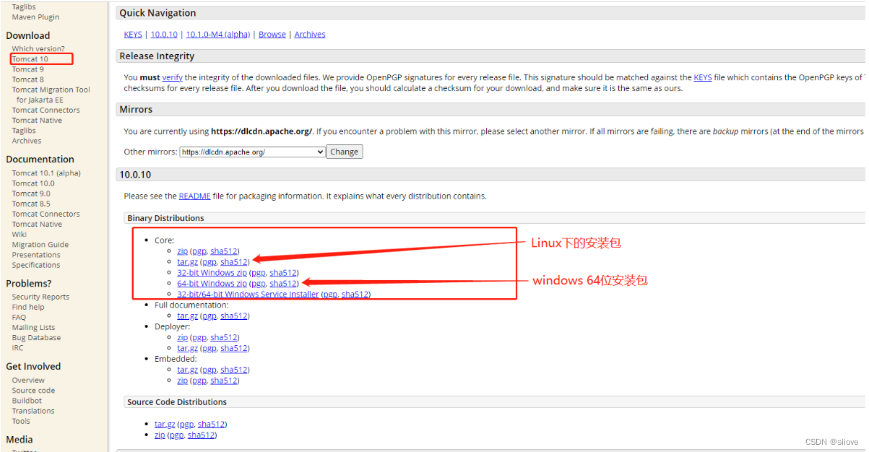869x452 pixels.
Task: Jump to 10.0.10 in Quick Navigation
Action: 164,35
